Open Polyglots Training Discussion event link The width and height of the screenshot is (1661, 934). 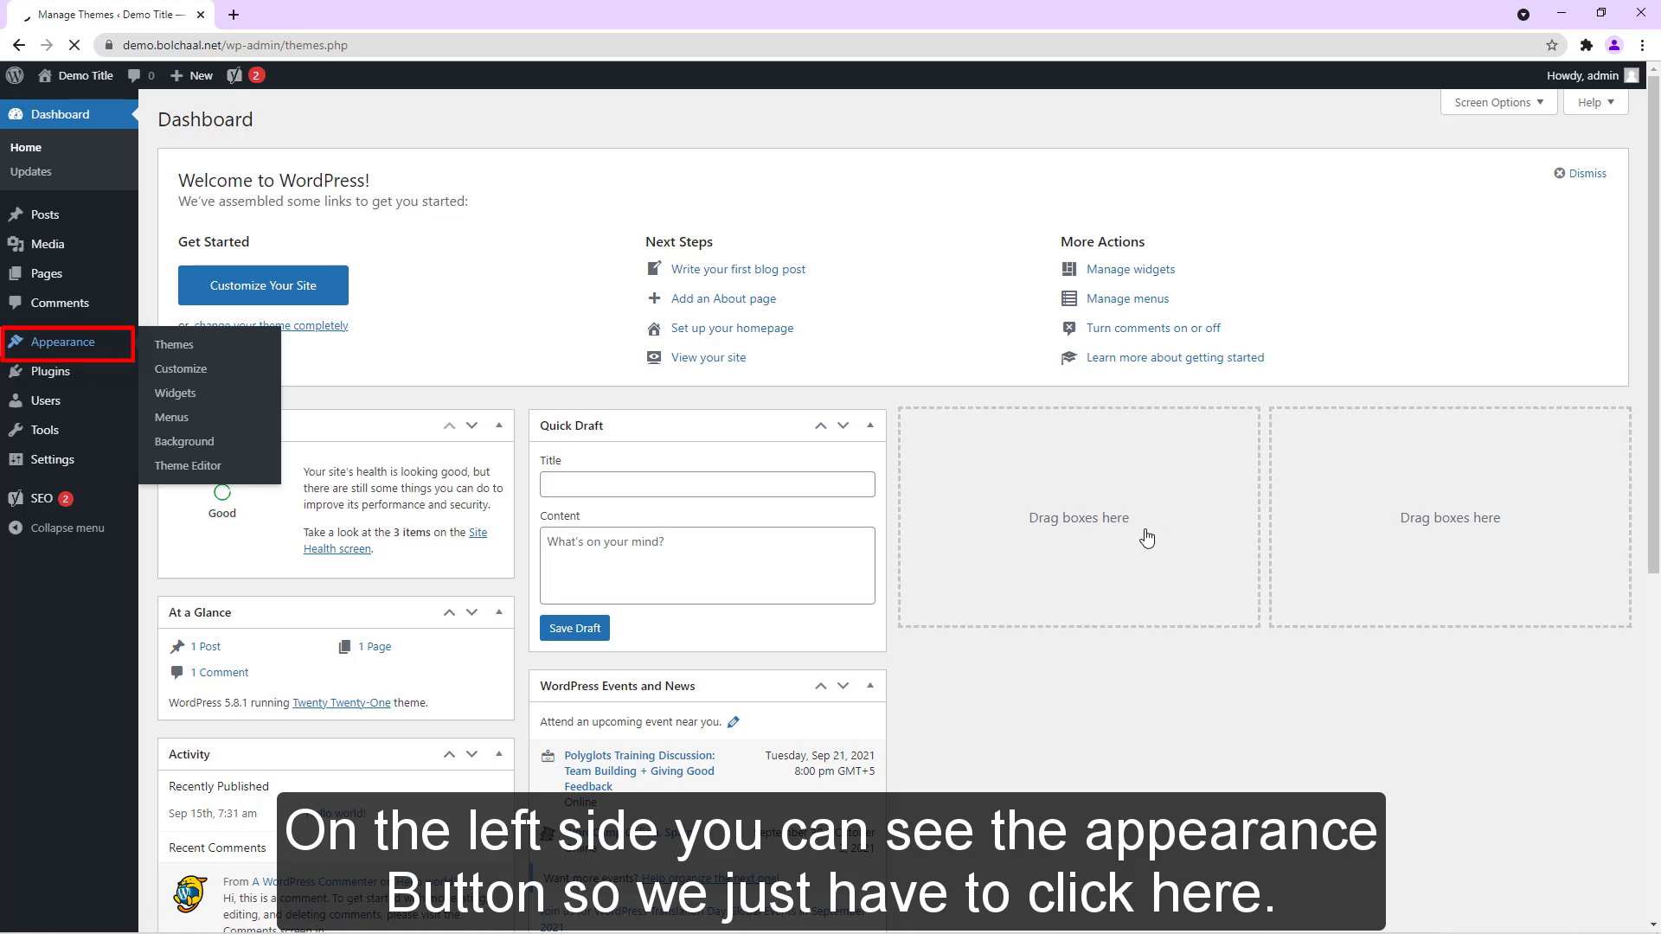click(639, 771)
